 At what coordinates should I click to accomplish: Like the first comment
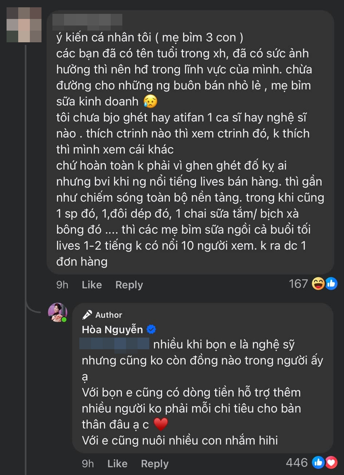[91, 285]
